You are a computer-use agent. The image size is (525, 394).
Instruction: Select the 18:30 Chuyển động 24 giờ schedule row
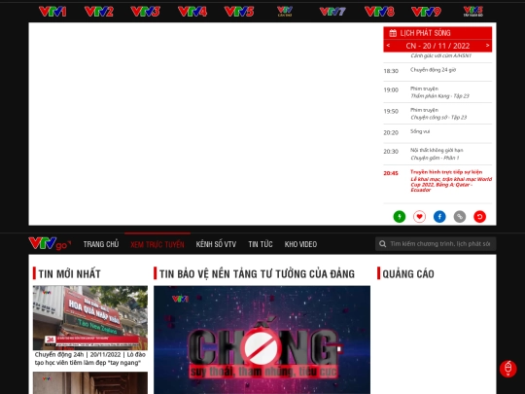[x=437, y=72]
